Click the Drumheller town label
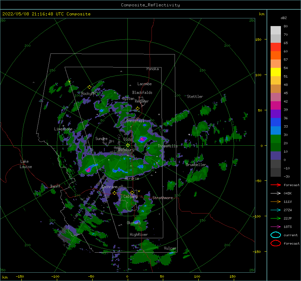The height and width of the screenshot is (281, 301). pyautogui.click(x=196, y=165)
